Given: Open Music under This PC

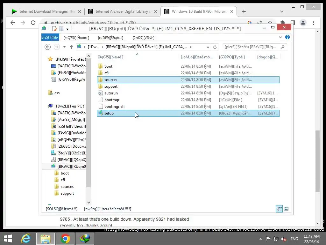Looking at the screenshot, I should (68, 120).
